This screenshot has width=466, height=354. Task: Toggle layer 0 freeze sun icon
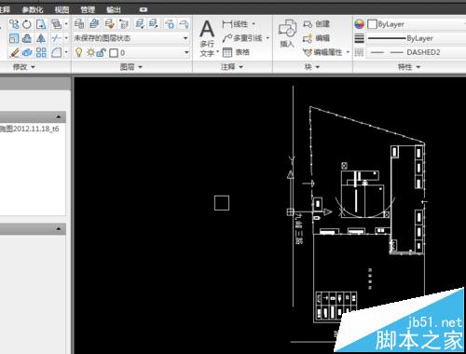click(x=90, y=52)
